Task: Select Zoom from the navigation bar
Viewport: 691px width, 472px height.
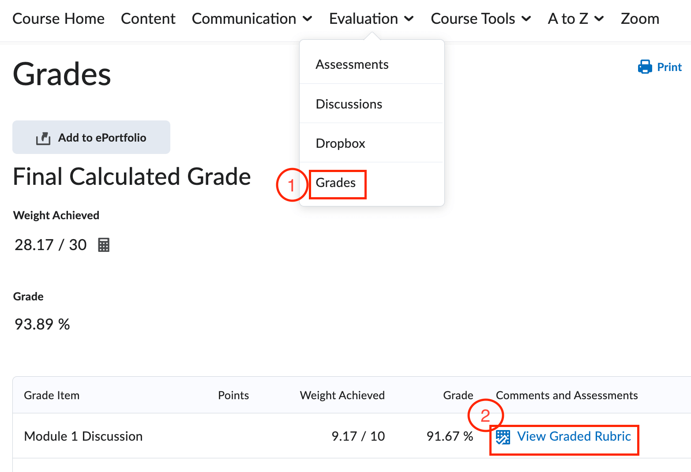Action: click(639, 19)
